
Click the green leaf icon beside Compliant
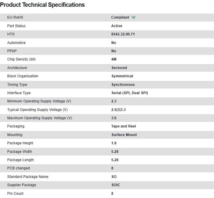coord(134,17)
